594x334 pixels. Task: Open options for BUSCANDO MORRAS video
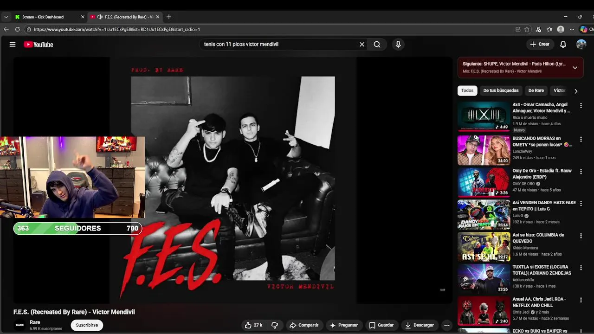tap(581, 139)
